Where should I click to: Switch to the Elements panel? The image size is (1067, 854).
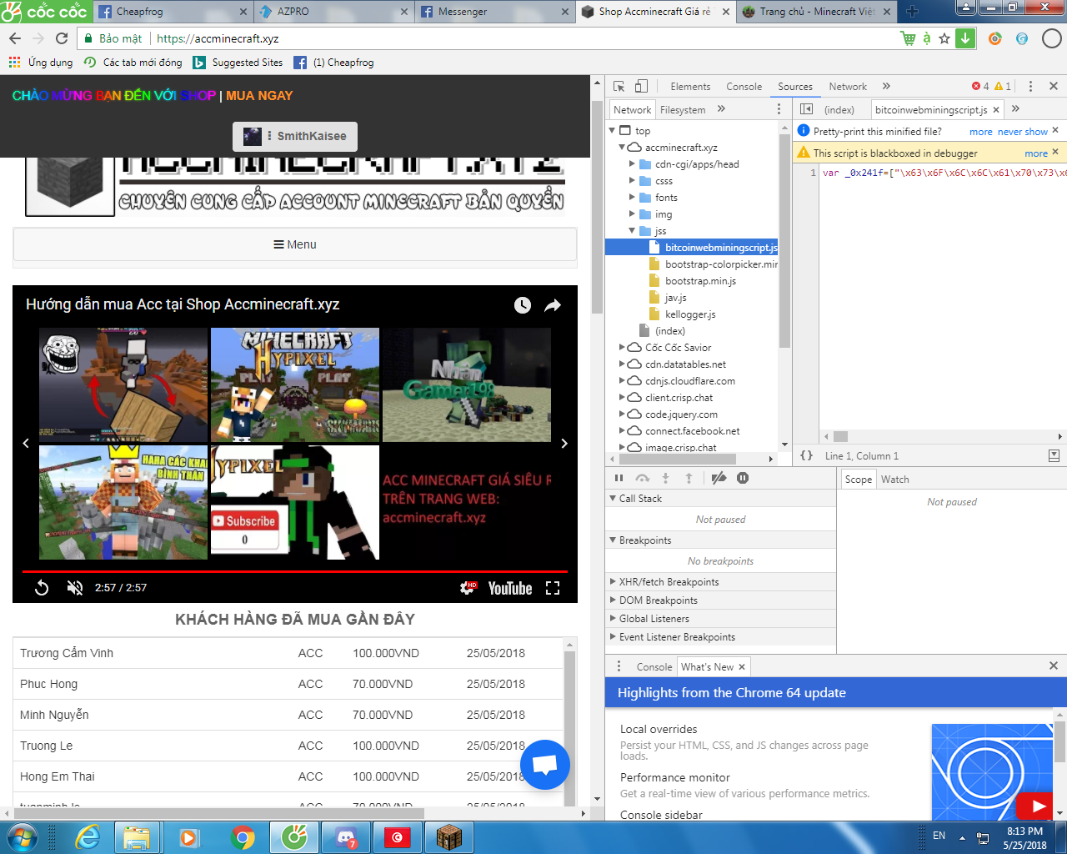(690, 87)
